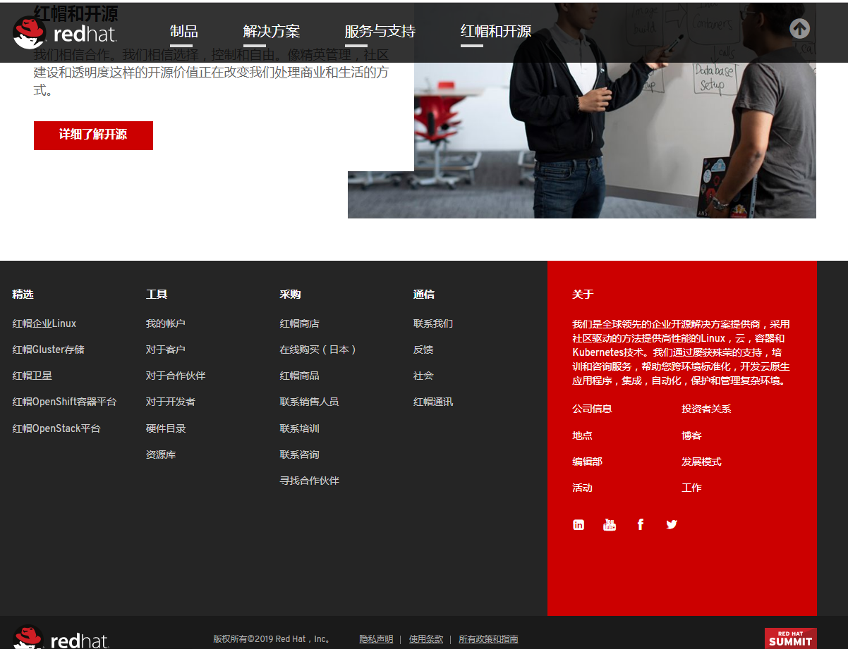Image resolution: width=848 pixels, height=649 pixels.
Task: Open the 硬件目录 link
Action: 166,428
